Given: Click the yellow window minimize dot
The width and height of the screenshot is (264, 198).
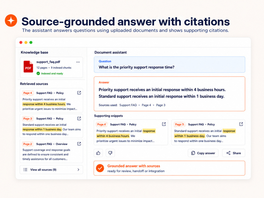Looking at the screenshot, I should click(26, 42).
